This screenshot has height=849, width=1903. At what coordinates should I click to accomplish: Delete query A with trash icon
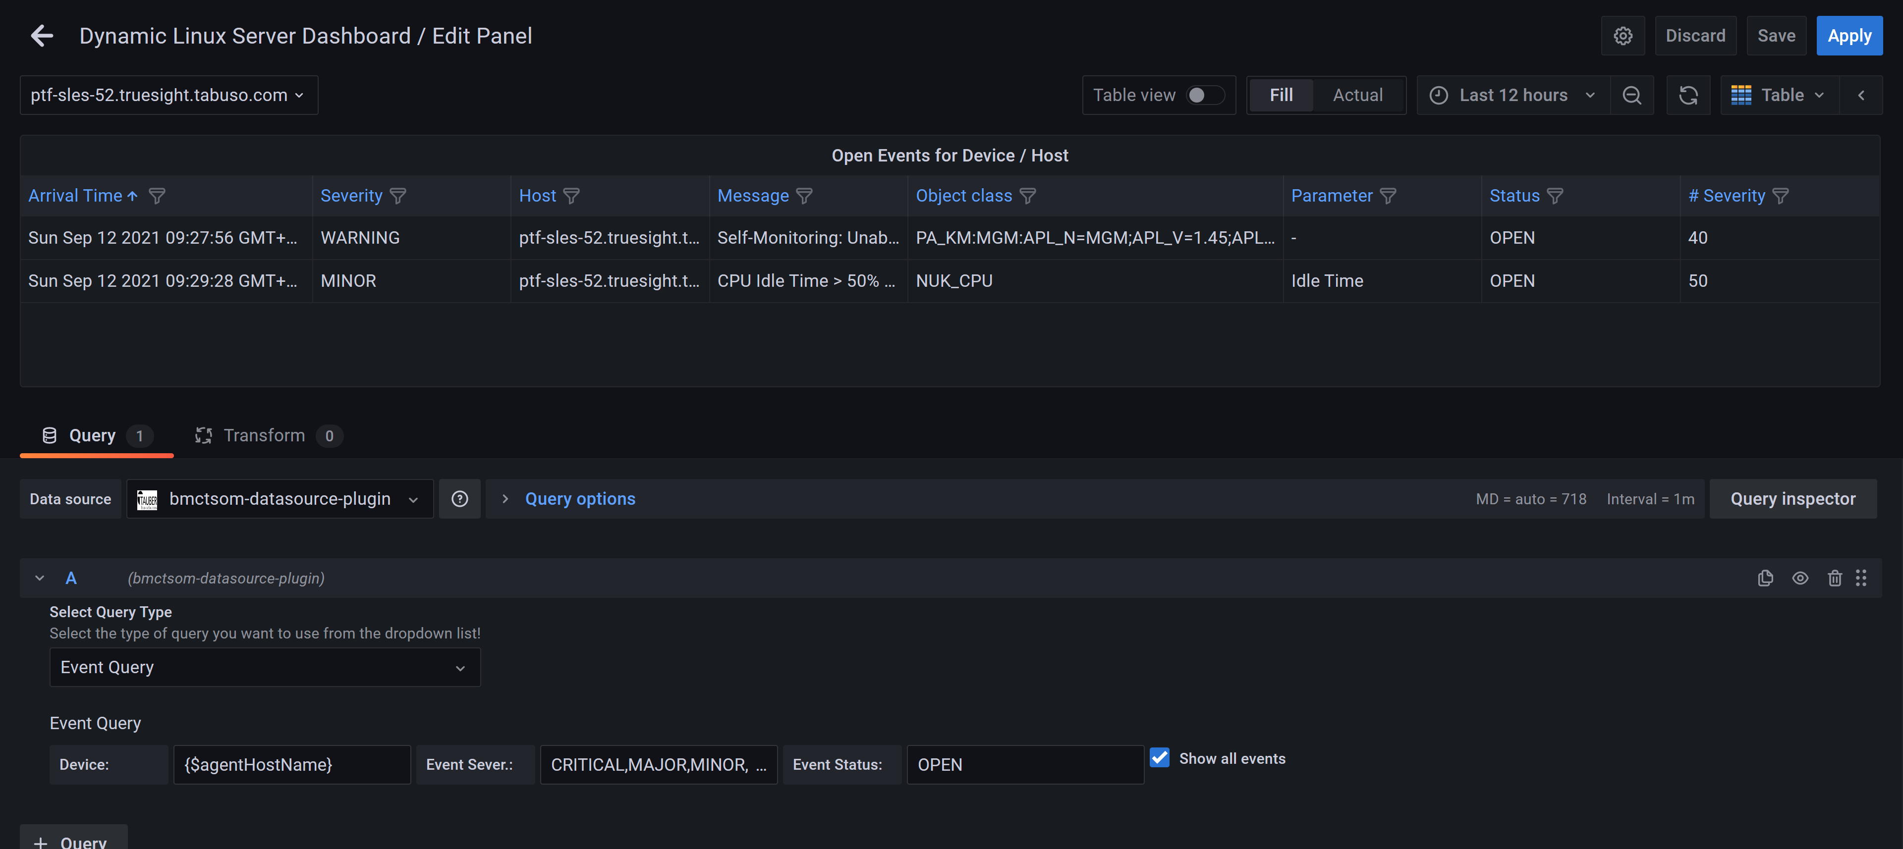1834,578
